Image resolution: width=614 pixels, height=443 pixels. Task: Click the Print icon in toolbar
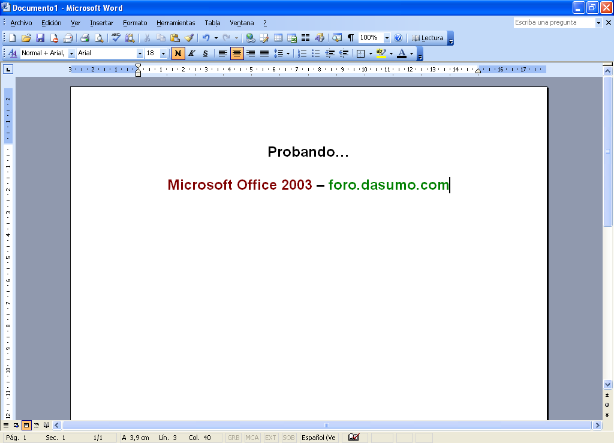pos(85,38)
